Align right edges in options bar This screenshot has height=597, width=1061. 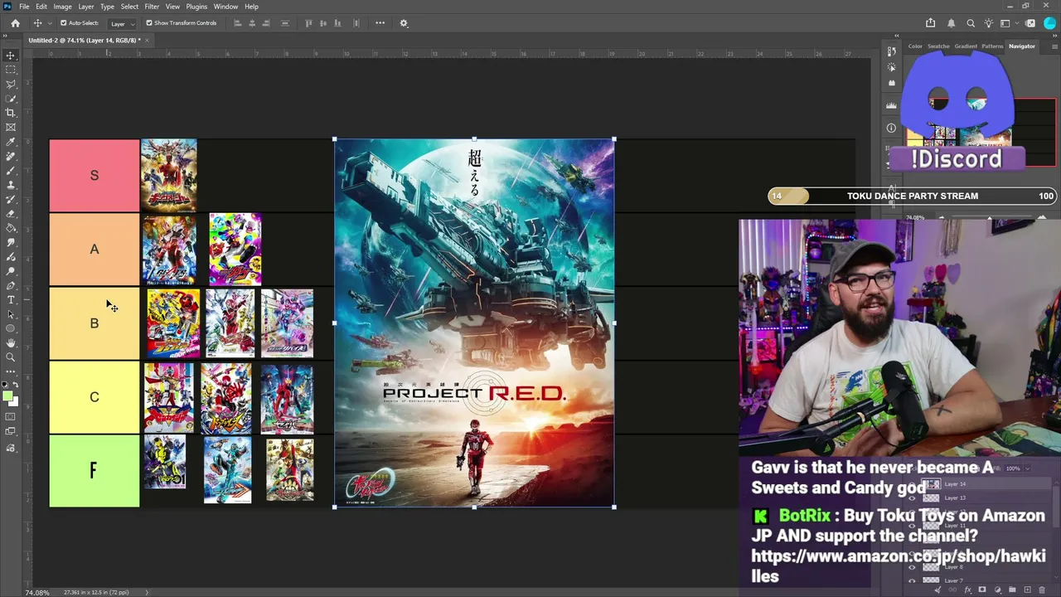point(266,23)
